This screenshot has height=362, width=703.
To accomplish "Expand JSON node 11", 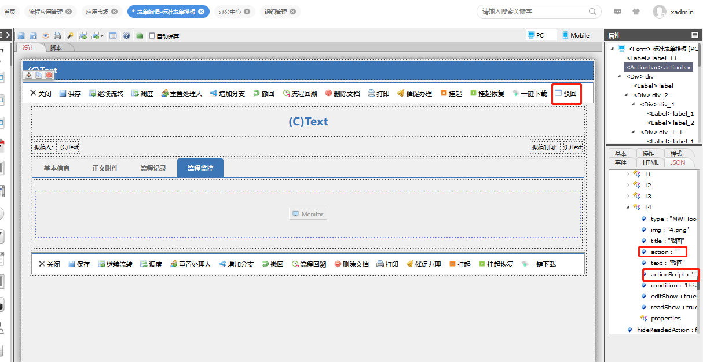I will click(x=628, y=174).
